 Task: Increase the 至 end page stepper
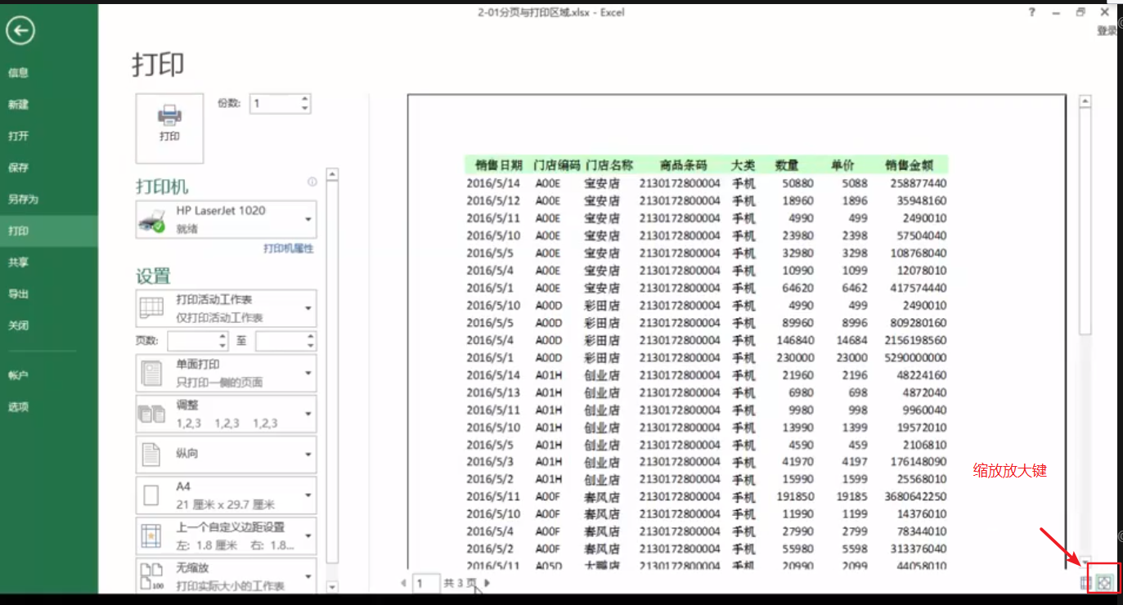click(311, 337)
